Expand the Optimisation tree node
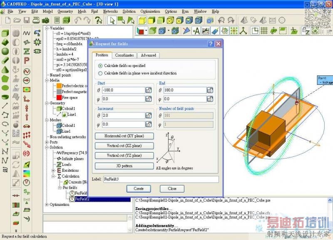 [47, 205]
